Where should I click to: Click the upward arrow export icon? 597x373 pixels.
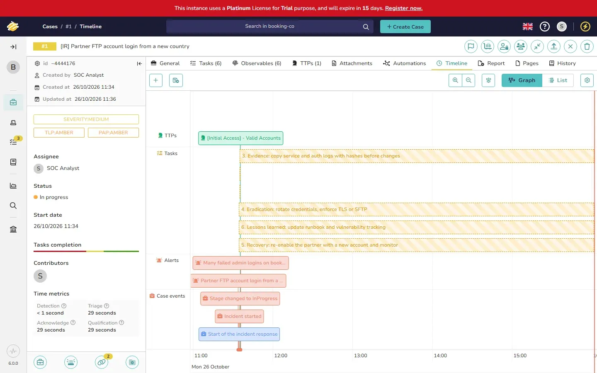coord(554,46)
